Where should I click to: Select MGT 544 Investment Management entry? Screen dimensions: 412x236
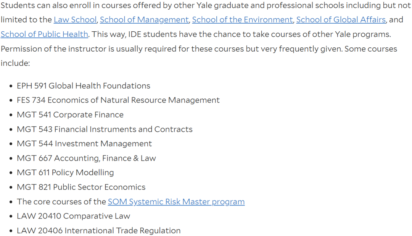pyautogui.click(x=84, y=144)
